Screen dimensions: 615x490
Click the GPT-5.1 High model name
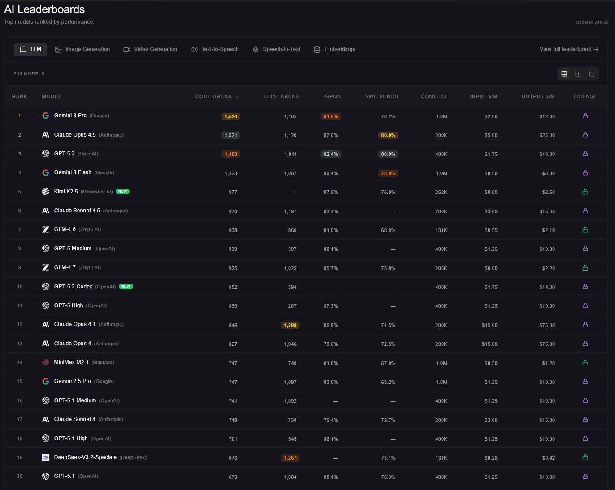coord(71,438)
